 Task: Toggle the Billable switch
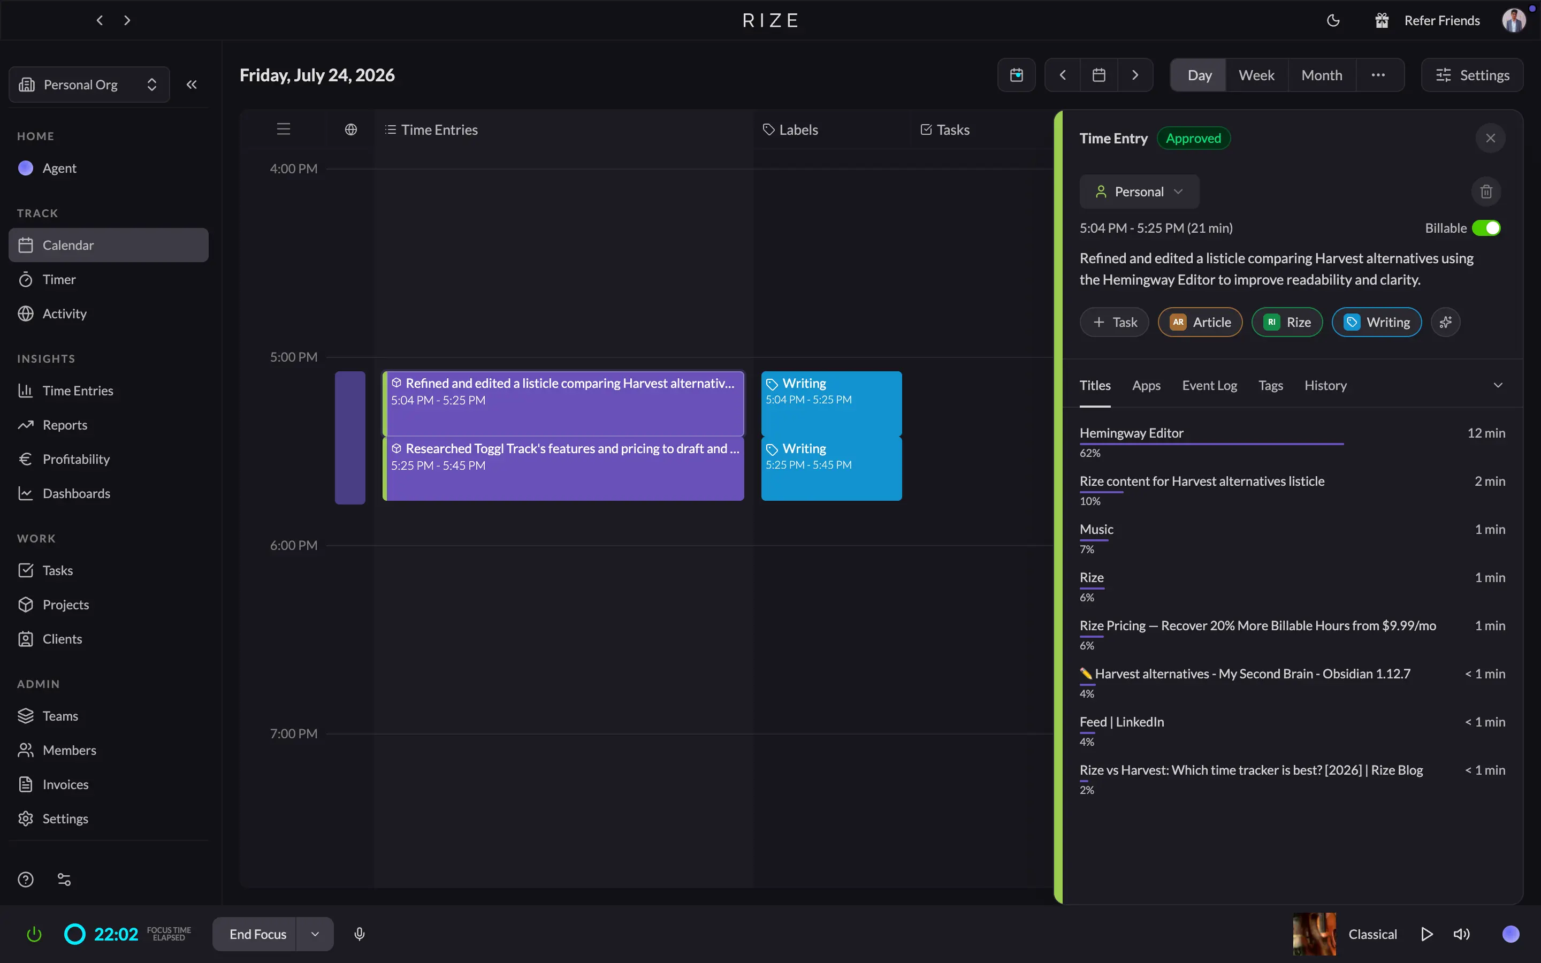tap(1486, 228)
